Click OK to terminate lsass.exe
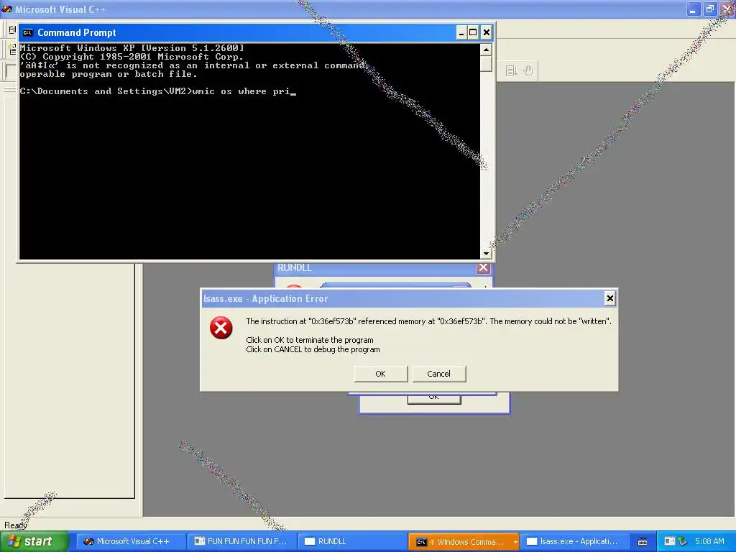Screen dimensions: 736x552 [x=381, y=374]
